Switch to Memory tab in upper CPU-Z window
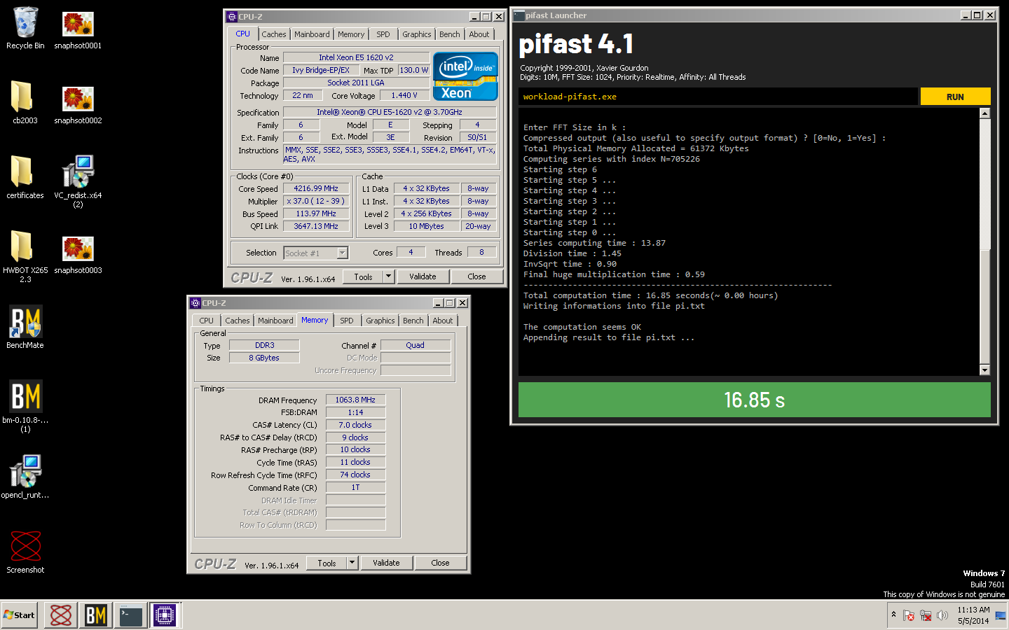This screenshot has height=630, width=1009. click(x=351, y=34)
